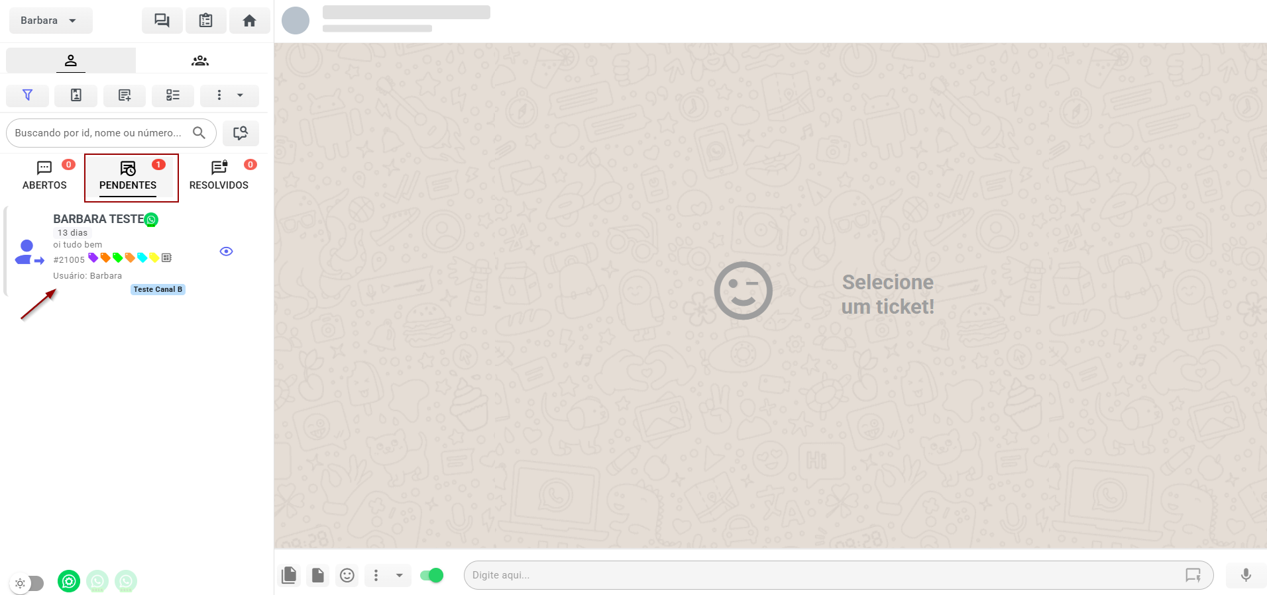Click the eye icon on BARBARA TESTE ticket
Viewport: 1267px width, 595px height.
point(226,252)
